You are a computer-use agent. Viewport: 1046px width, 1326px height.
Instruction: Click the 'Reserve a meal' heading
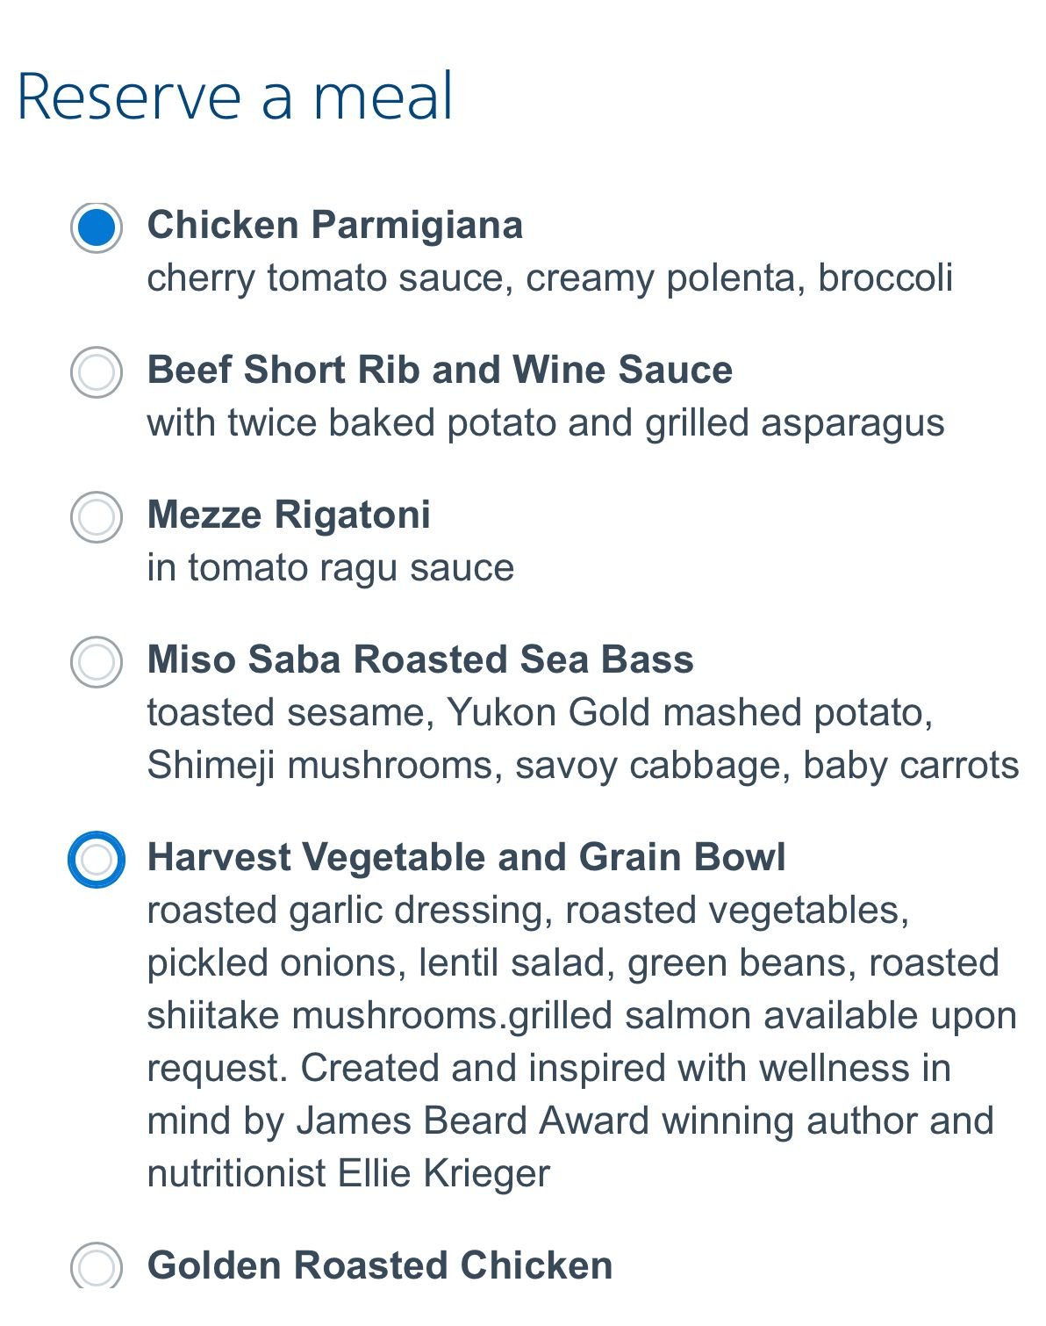pos(235,97)
